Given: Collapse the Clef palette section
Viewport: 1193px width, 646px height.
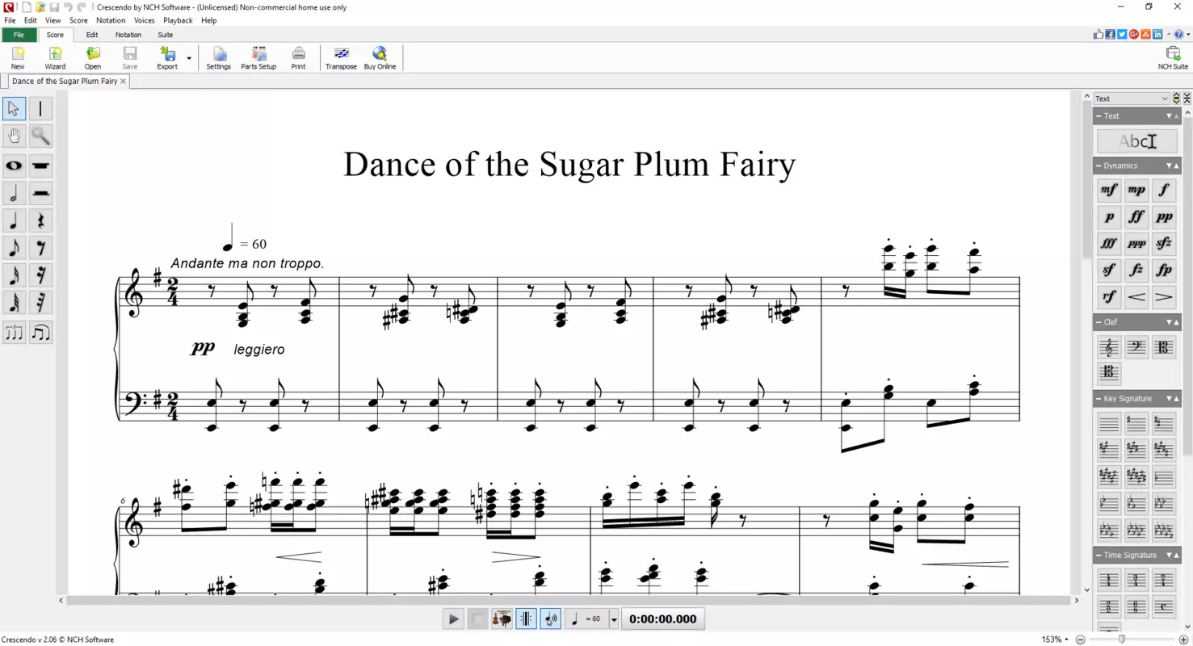Looking at the screenshot, I should click(x=1098, y=322).
